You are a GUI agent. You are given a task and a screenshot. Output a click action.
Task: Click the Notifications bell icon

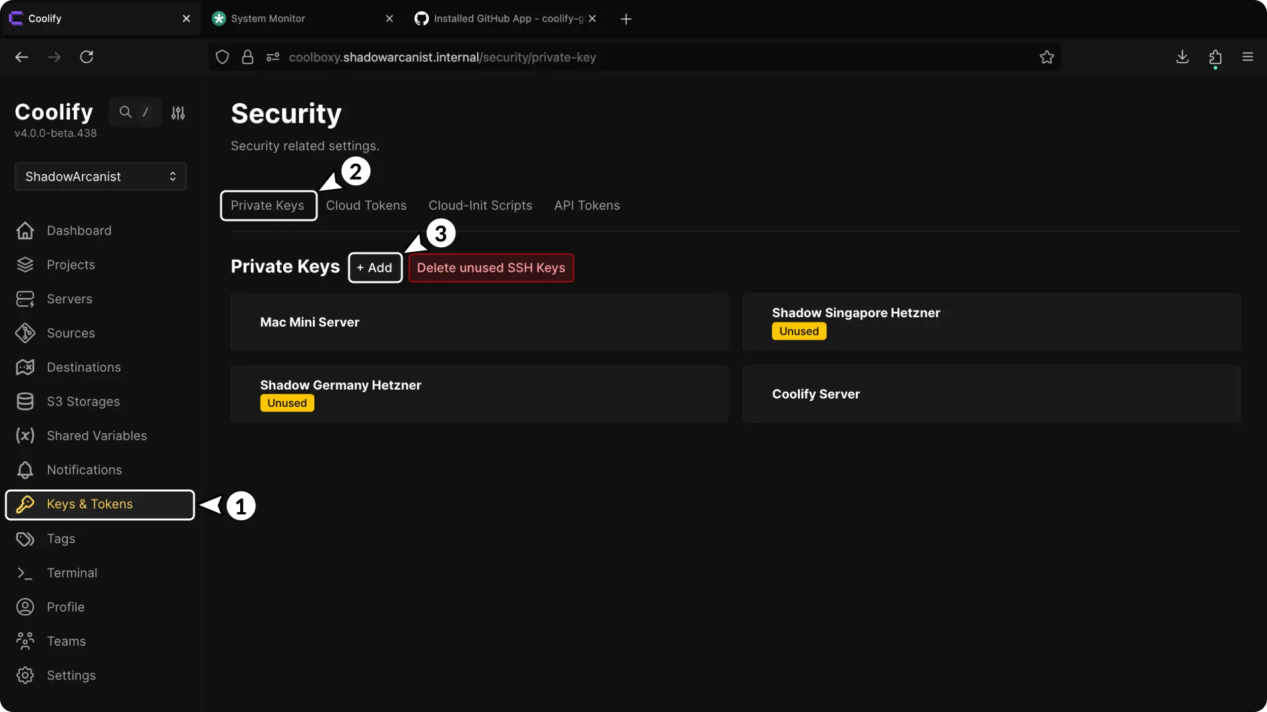click(x=25, y=470)
